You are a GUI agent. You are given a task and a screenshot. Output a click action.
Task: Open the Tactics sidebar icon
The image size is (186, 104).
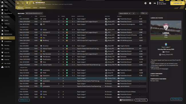point(2,20)
